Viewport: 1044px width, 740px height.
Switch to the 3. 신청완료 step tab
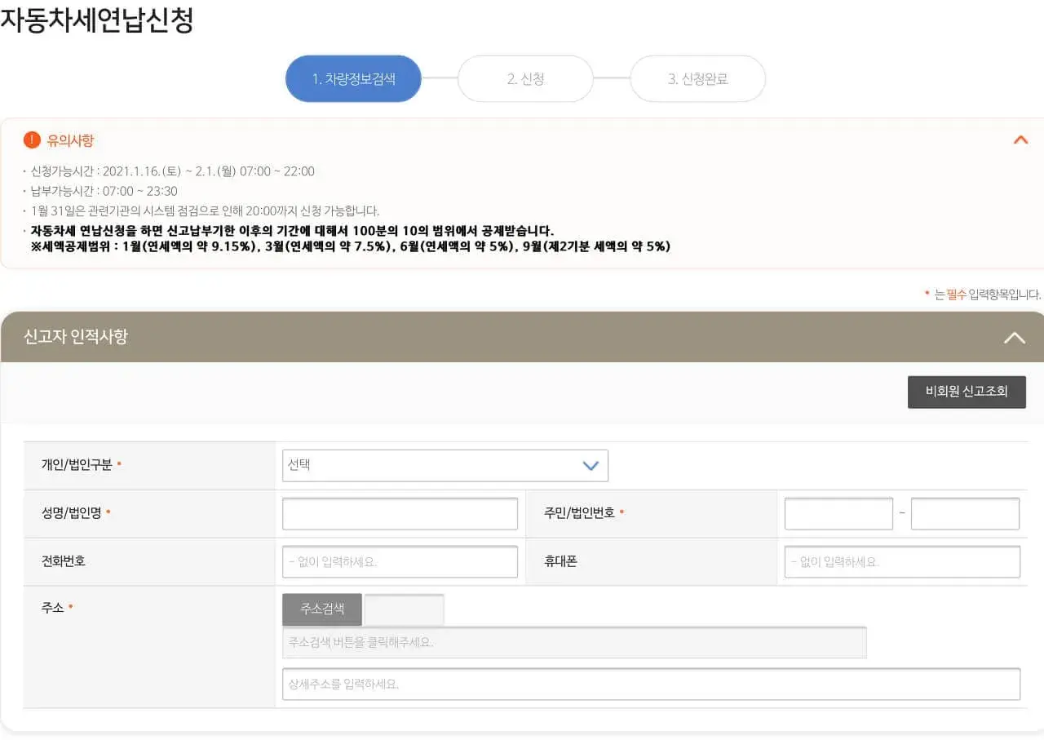click(x=697, y=78)
